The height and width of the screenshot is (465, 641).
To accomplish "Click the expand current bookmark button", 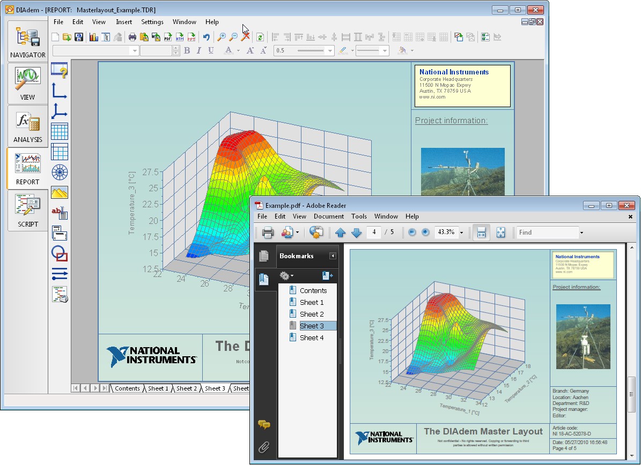I will pyautogui.click(x=327, y=275).
